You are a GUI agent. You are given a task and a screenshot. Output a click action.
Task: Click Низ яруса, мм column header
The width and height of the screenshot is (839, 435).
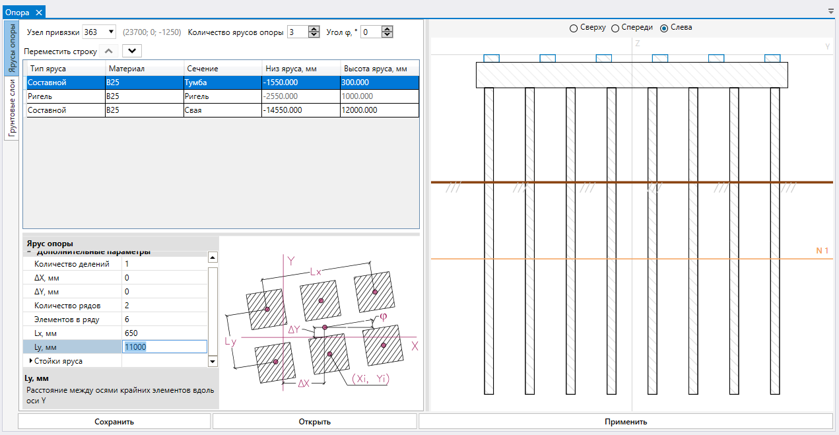(x=300, y=69)
